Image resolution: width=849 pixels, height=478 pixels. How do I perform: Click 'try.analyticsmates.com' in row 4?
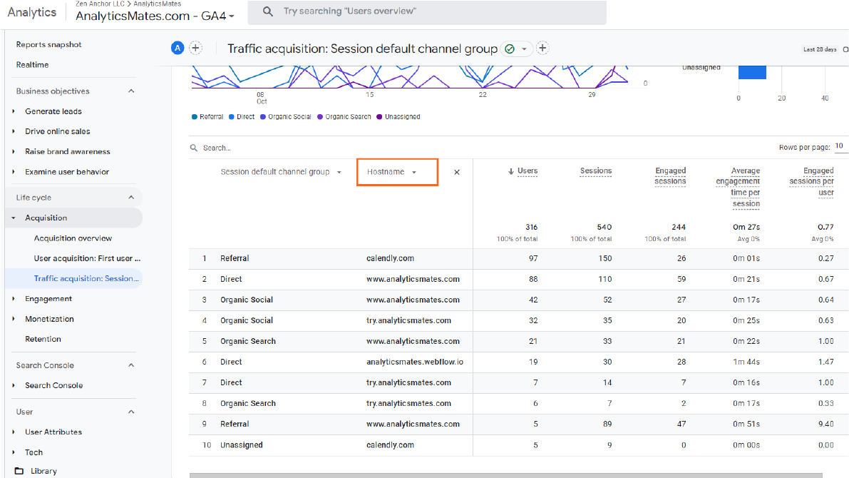(x=408, y=320)
